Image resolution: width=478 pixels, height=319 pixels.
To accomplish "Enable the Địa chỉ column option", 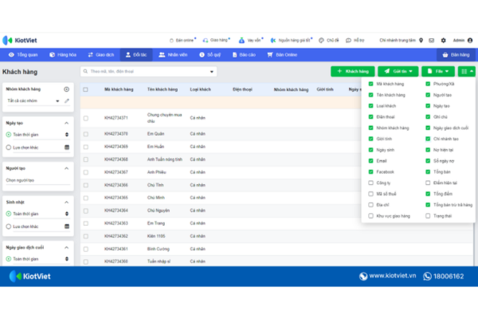I will click(x=370, y=204).
